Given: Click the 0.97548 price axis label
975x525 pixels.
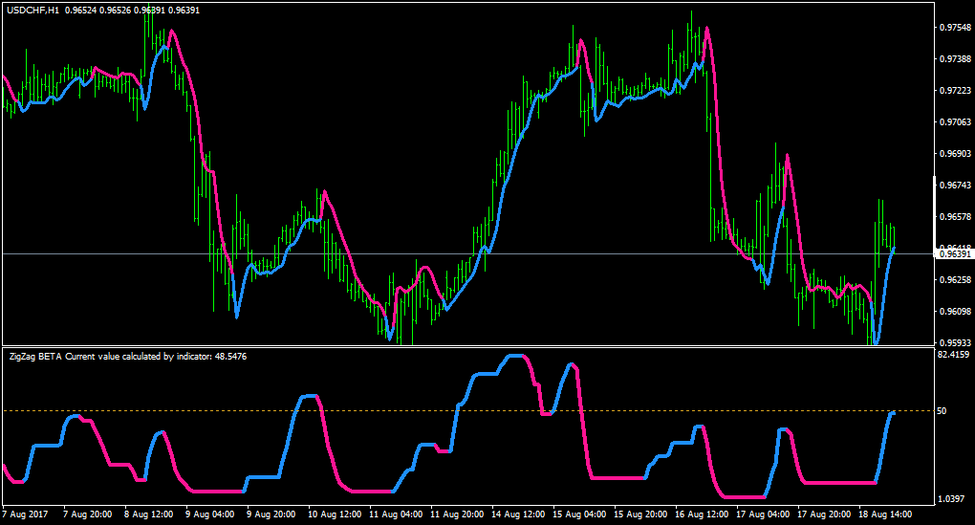Looking at the screenshot, I should (955, 28).
